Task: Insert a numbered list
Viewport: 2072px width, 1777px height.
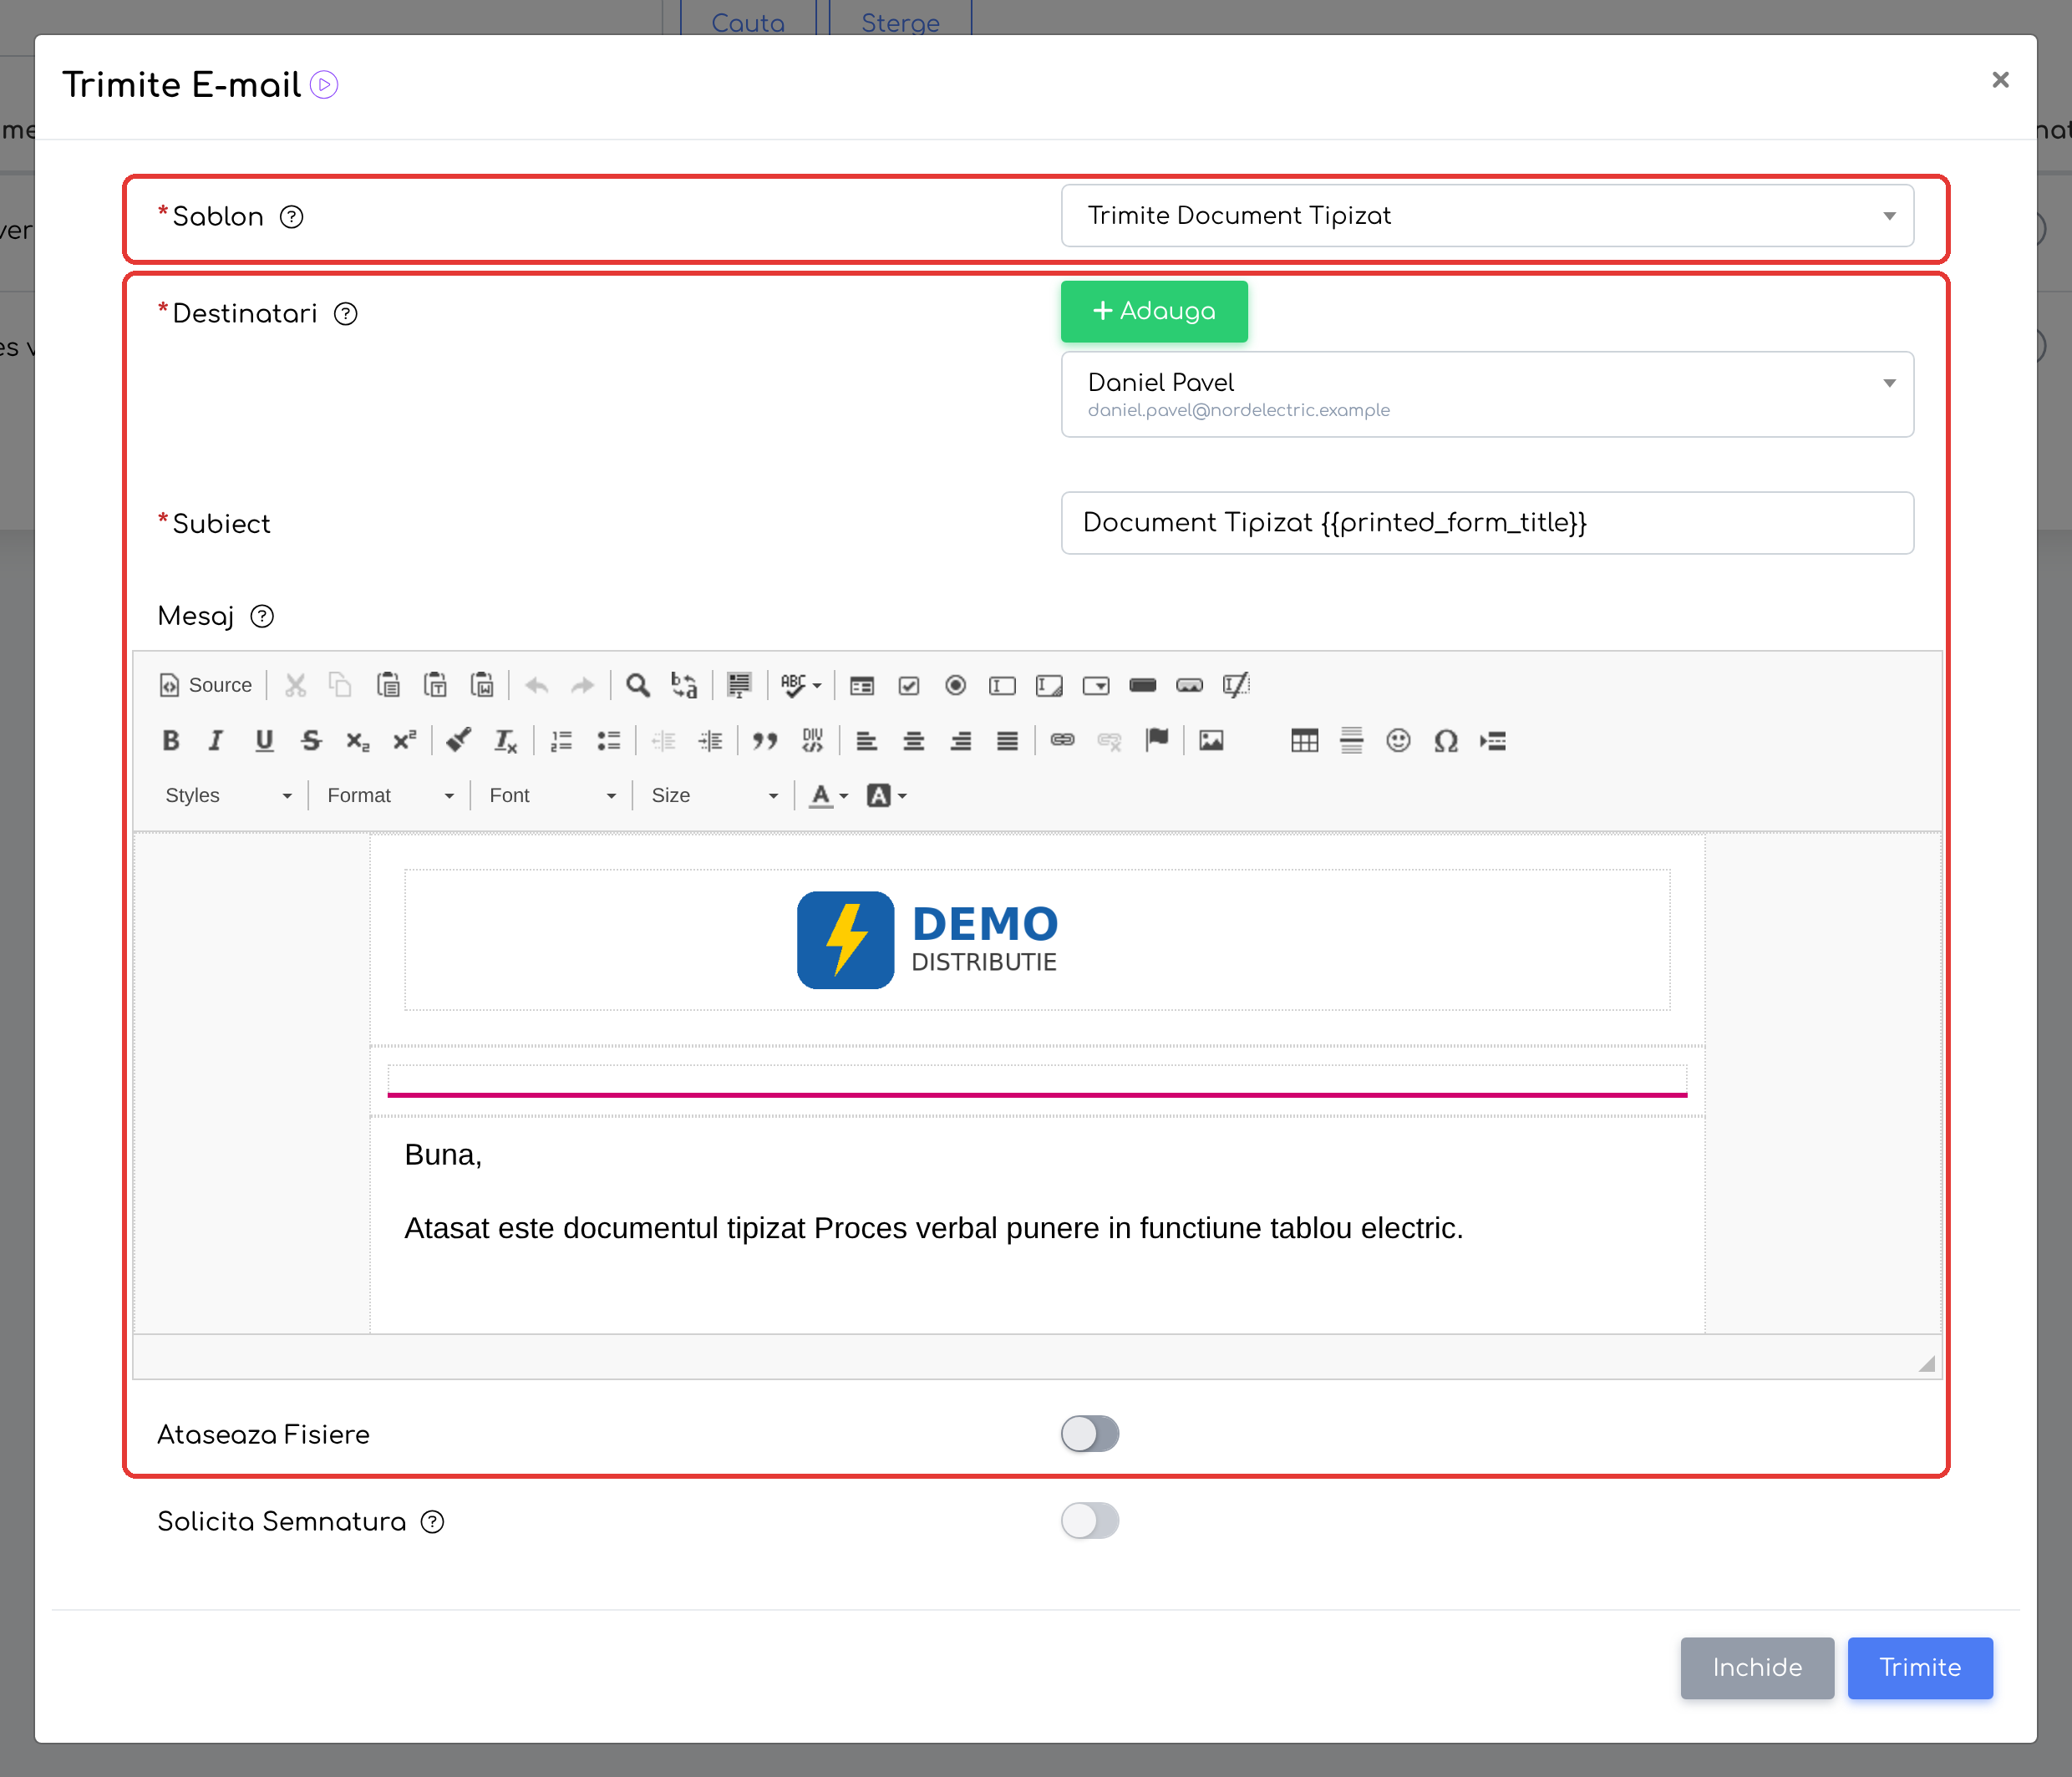Action: point(562,741)
